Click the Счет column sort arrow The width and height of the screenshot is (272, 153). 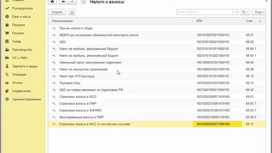260,21
